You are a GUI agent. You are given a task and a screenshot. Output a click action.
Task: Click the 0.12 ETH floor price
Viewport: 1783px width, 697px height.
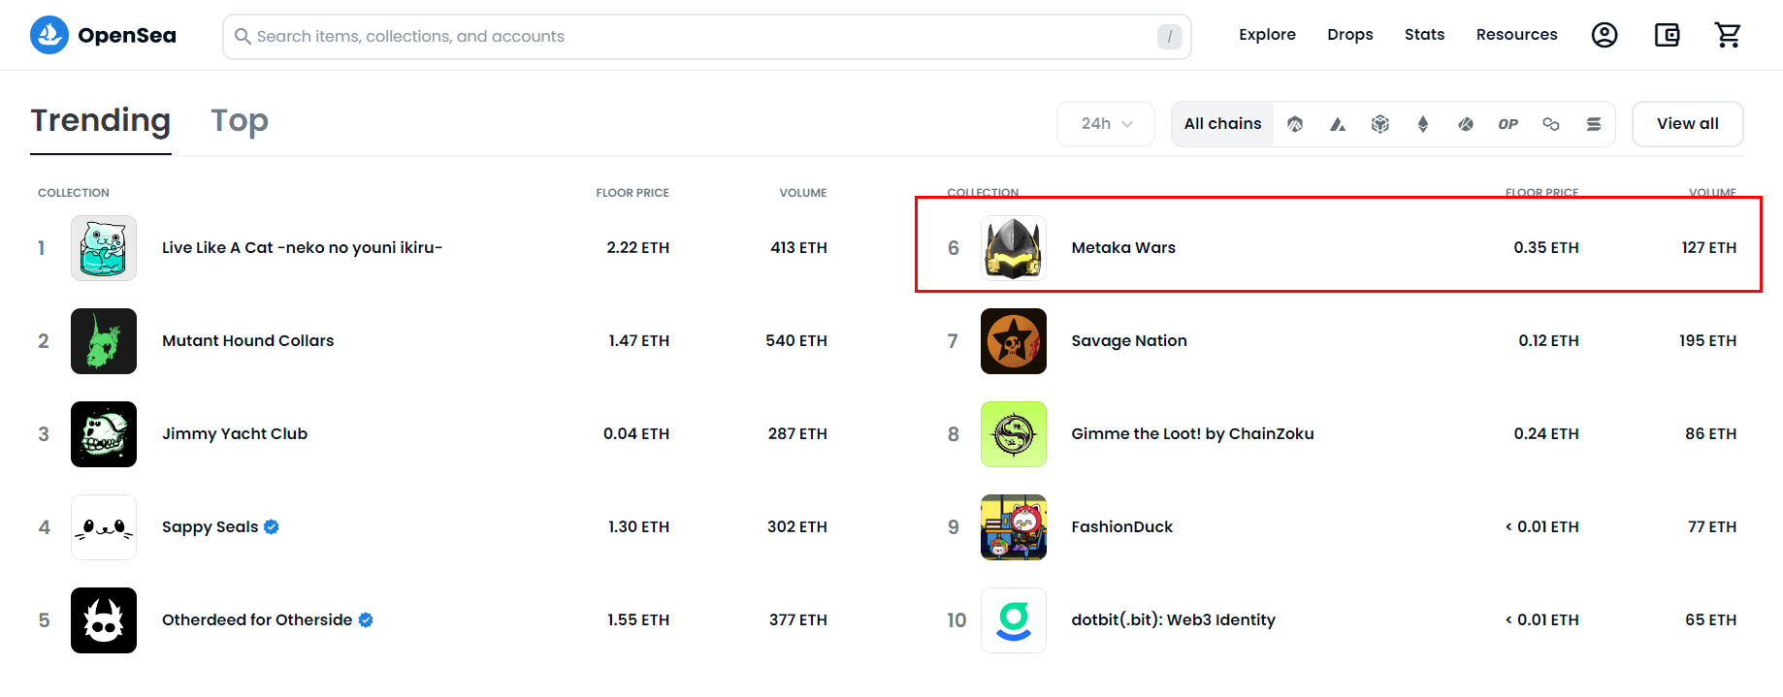click(x=1548, y=341)
